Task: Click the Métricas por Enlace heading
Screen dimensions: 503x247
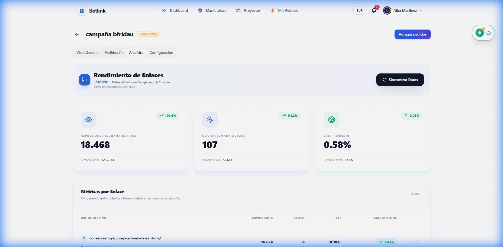Action: click(103, 192)
